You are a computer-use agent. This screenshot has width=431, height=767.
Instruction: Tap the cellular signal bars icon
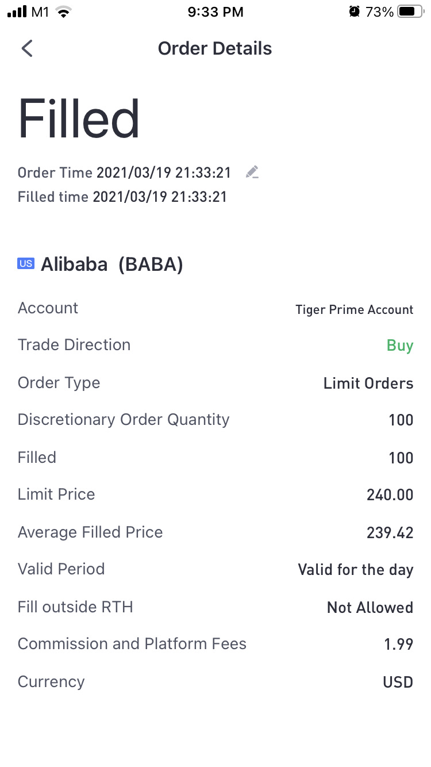(17, 11)
